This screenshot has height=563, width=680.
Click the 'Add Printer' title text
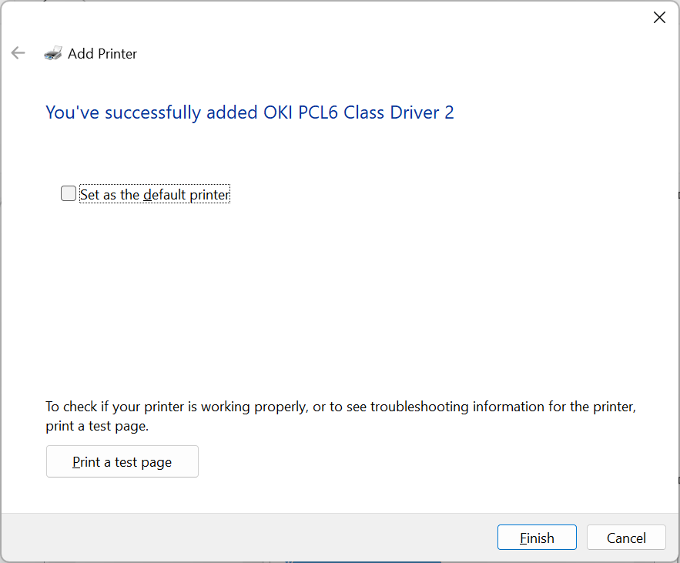pos(102,53)
